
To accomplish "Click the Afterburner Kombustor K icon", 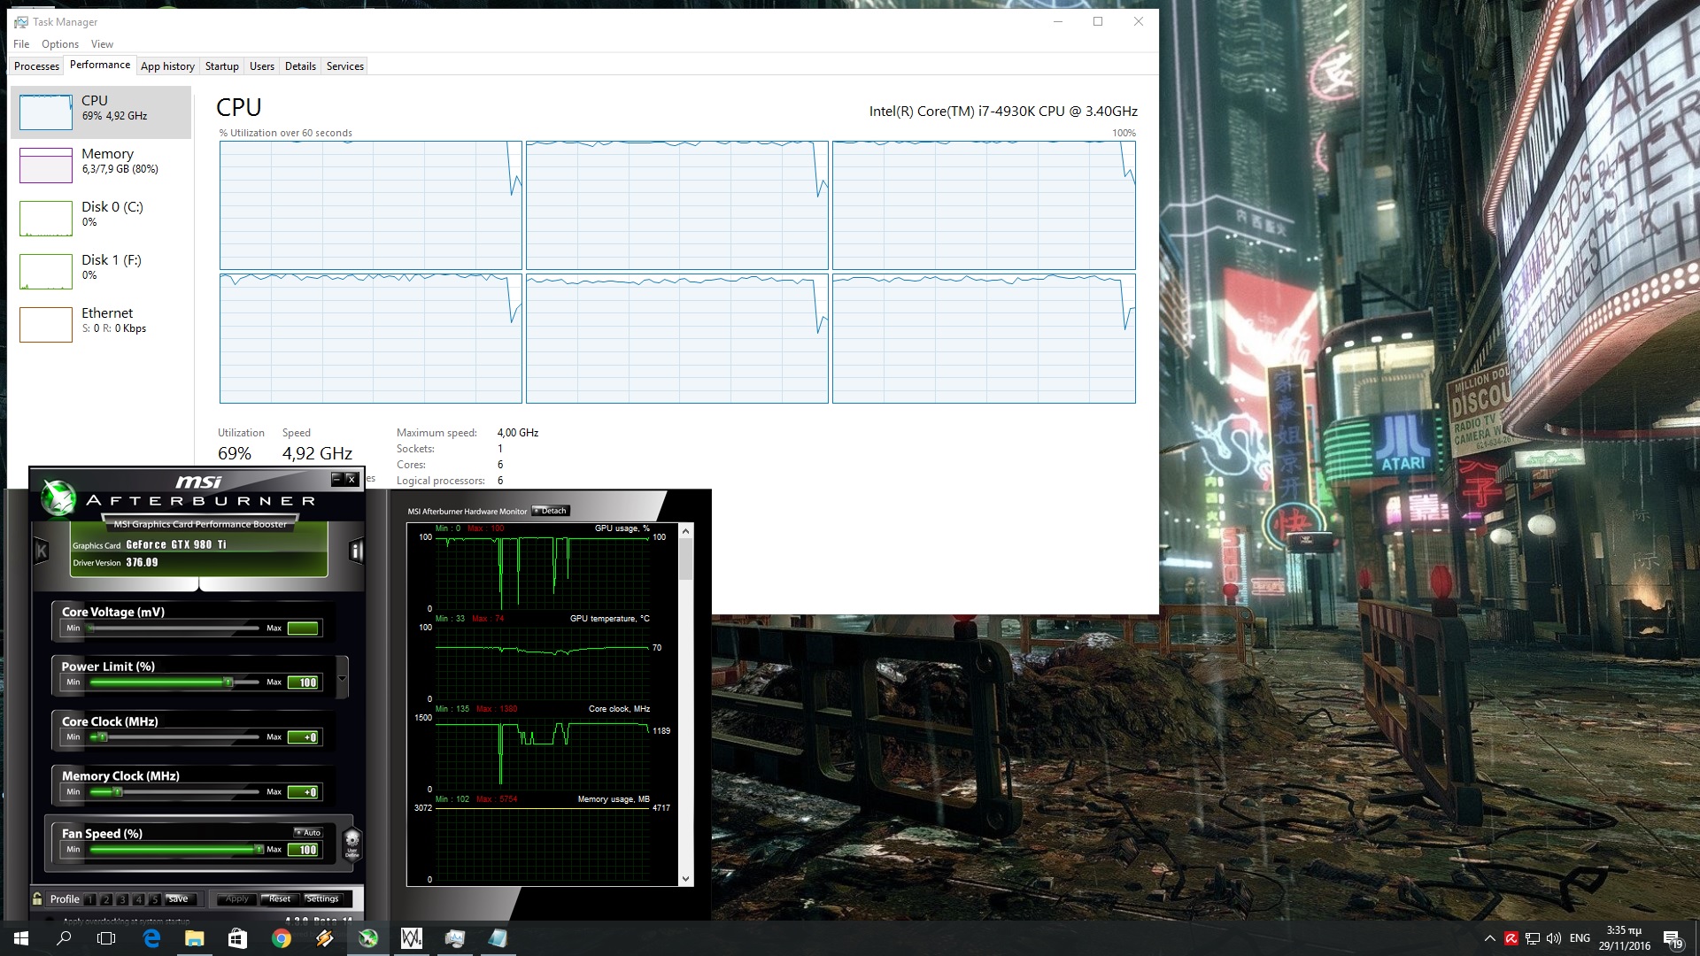I will (x=41, y=551).
